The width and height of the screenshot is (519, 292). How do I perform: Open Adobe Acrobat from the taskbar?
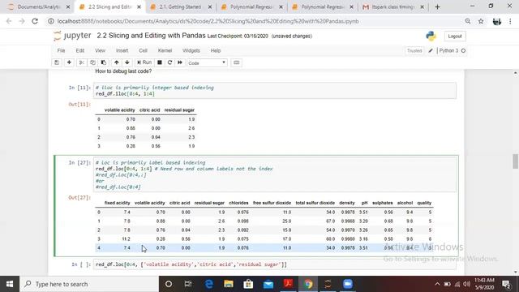[288, 284]
